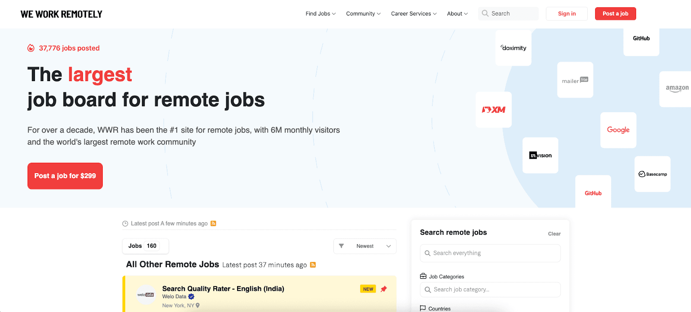The height and width of the screenshot is (312, 691).
Task: Click the magnifier in the header search bar
Action: (485, 13)
